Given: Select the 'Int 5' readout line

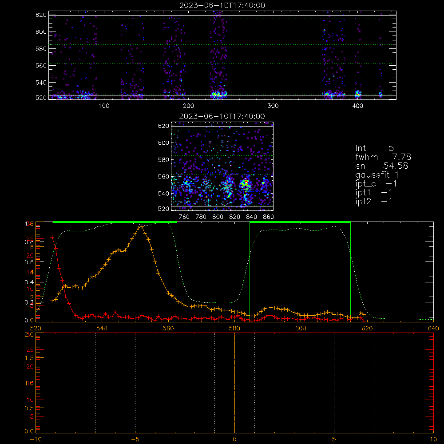Looking at the screenshot, I should (x=374, y=148).
